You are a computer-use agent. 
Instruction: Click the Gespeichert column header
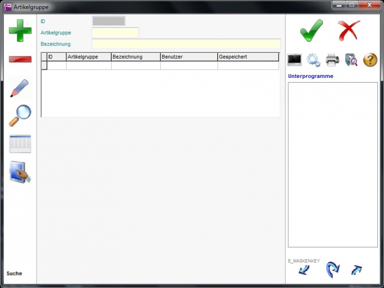click(248, 57)
